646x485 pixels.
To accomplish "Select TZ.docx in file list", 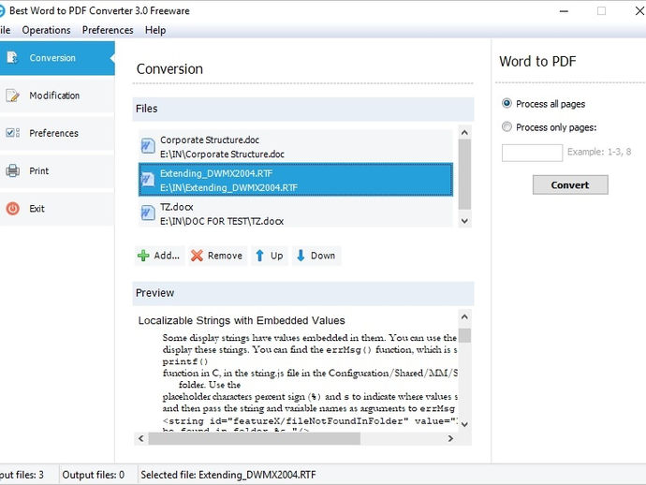I will (x=296, y=213).
